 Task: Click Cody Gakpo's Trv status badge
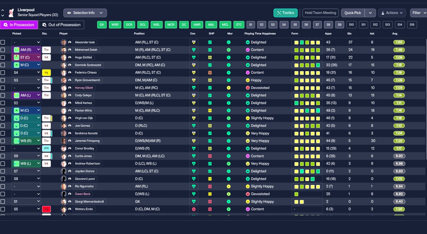(x=46, y=95)
